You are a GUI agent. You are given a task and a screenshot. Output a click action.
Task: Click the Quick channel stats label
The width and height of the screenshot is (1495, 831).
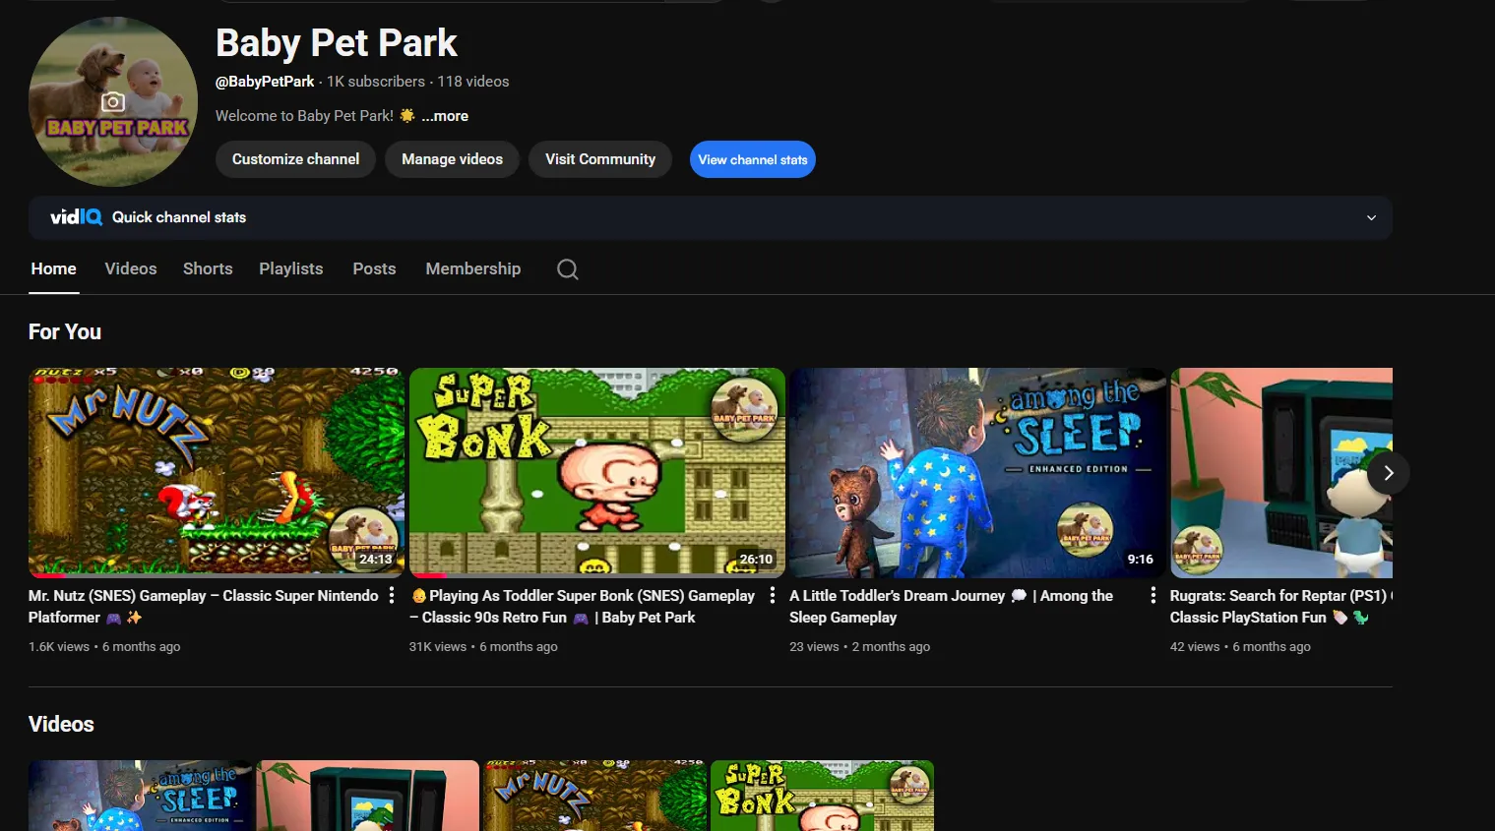point(179,217)
